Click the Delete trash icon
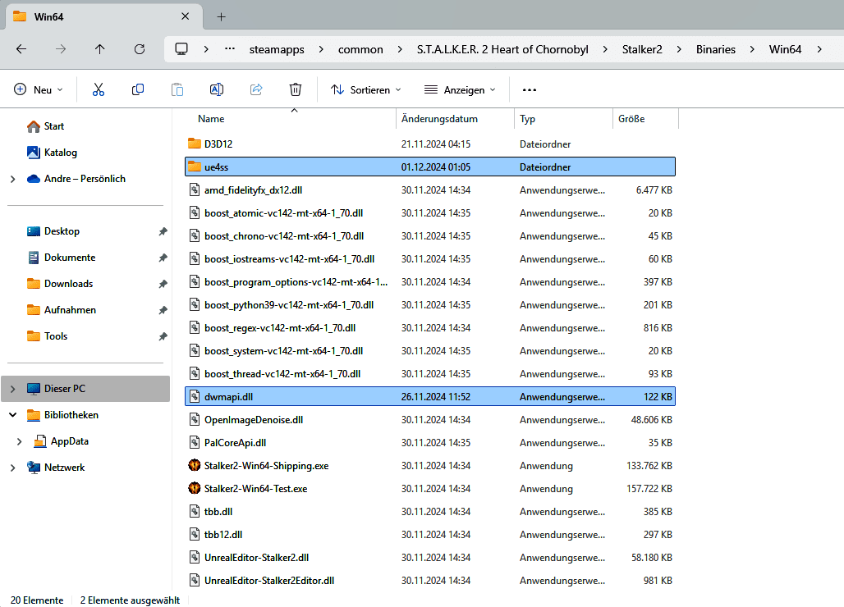Screen dimensions: 844x607 tap(296, 89)
